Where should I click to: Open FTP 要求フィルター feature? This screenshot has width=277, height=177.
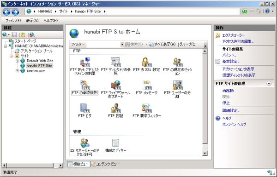(x=147, y=110)
